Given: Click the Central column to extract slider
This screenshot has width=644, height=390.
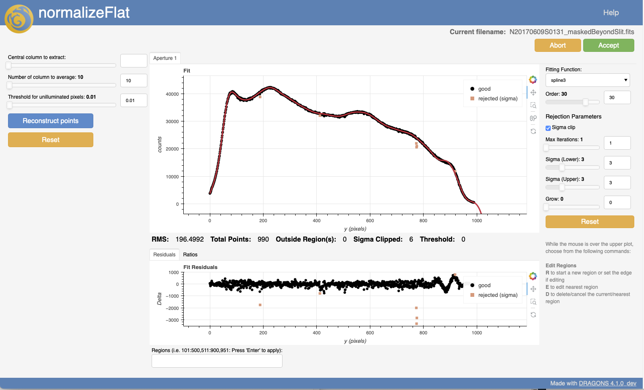Looking at the screenshot, I should pos(62,65).
